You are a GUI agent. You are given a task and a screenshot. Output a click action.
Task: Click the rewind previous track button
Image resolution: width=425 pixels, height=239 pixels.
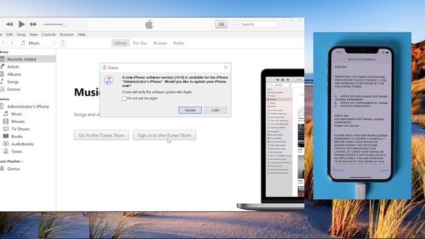pyautogui.click(x=9, y=25)
